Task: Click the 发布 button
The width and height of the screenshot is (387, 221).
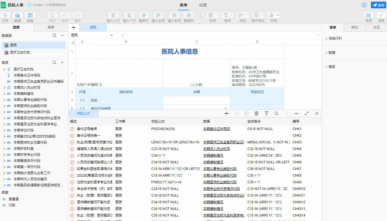Action: [x=378, y=5]
